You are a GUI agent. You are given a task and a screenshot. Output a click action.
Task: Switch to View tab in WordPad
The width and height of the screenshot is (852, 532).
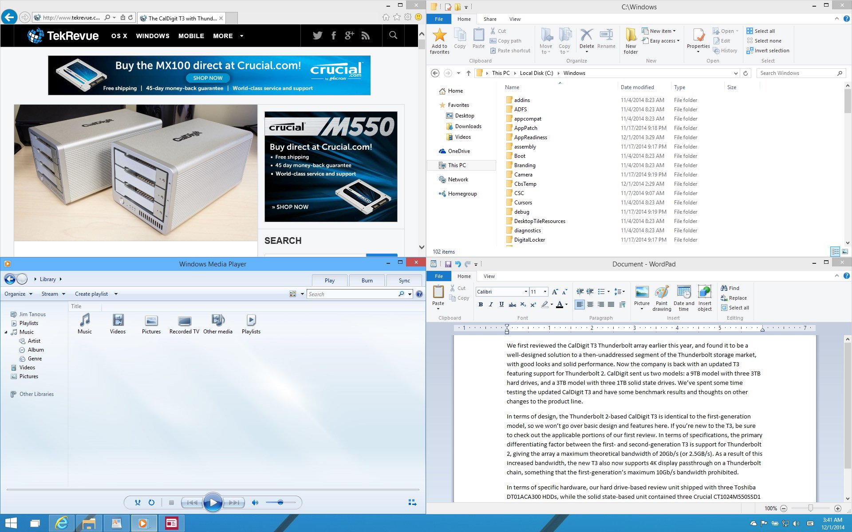click(x=489, y=276)
